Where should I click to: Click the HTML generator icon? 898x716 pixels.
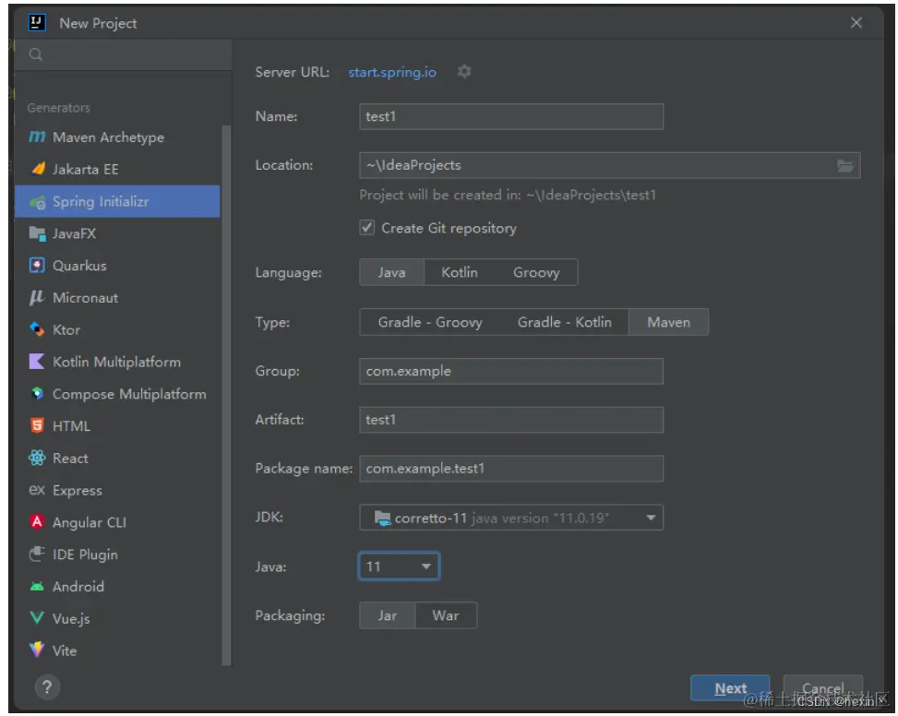[37, 426]
